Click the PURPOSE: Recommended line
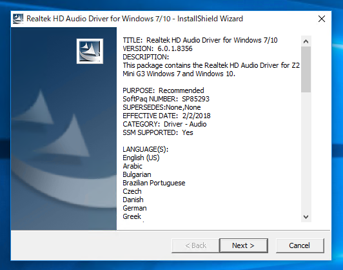 coord(163,90)
